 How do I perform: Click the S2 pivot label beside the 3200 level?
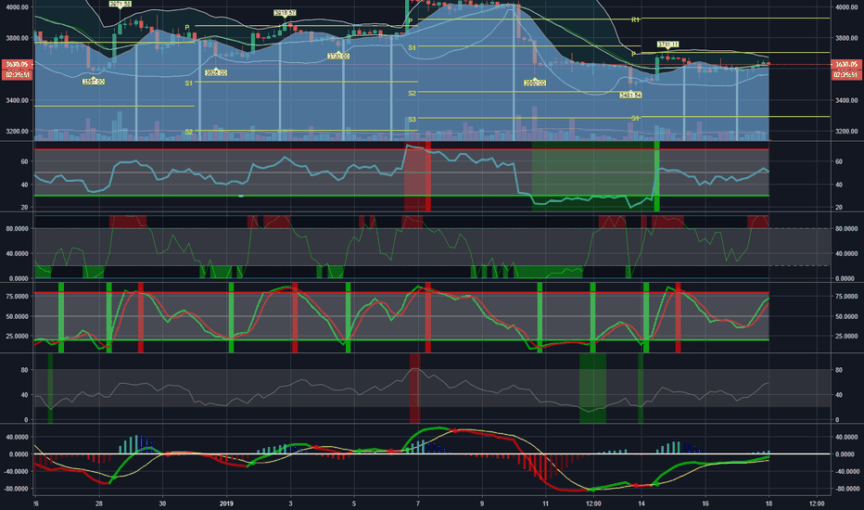click(188, 132)
